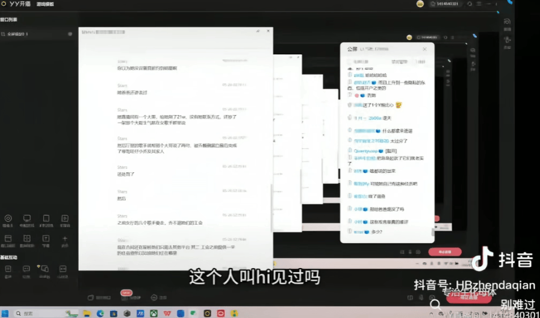Close the 公屏 chat panel
This screenshot has width=540, height=318.
(424, 49)
